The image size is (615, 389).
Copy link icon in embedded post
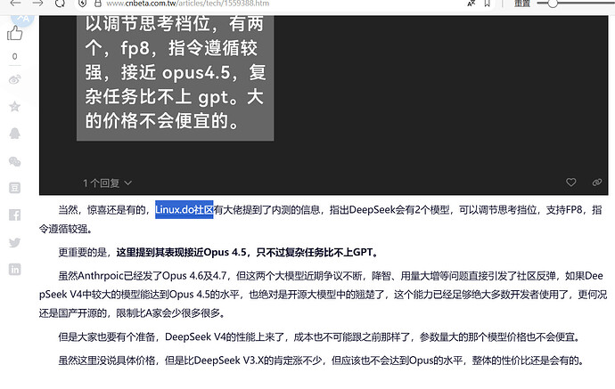[x=597, y=182]
